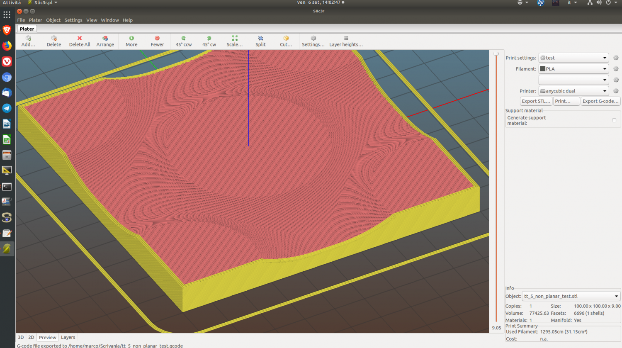Open the Help menu

tap(128, 20)
